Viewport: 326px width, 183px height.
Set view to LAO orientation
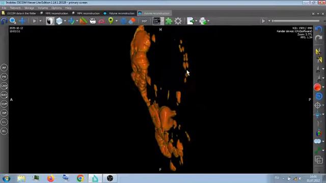pyautogui.click(x=4, y=86)
